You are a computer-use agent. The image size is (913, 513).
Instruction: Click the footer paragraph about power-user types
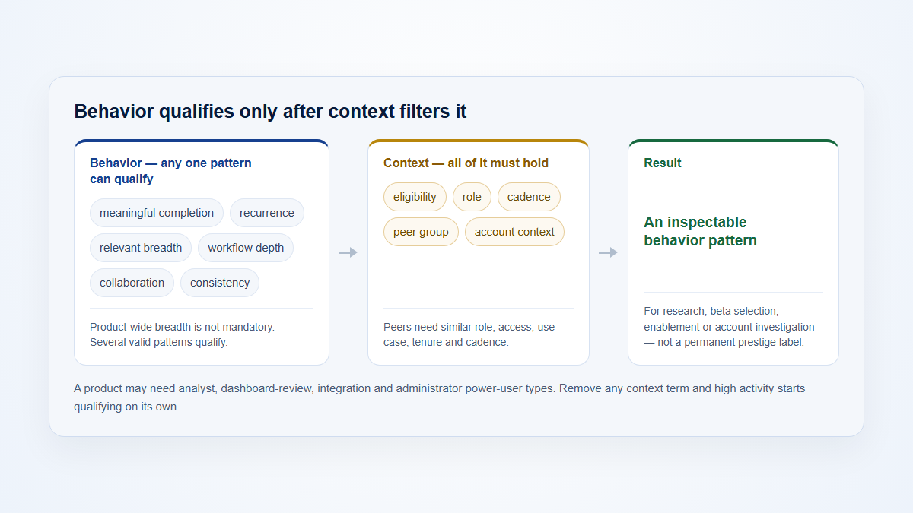pos(439,397)
